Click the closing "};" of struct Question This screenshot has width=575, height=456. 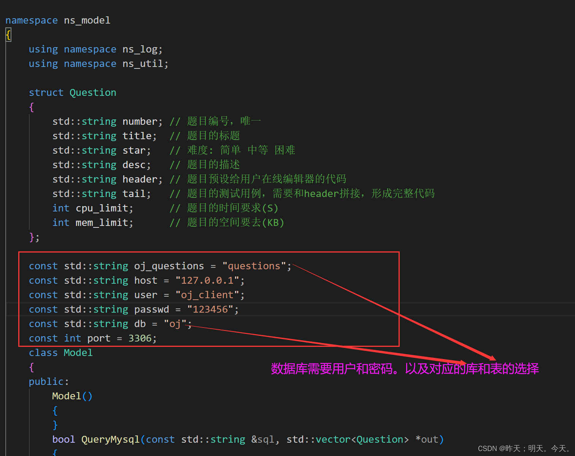click(x=34, y=237)
